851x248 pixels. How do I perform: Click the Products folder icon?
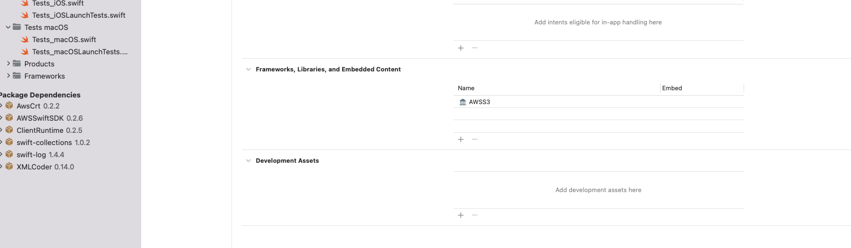[17, 64]
